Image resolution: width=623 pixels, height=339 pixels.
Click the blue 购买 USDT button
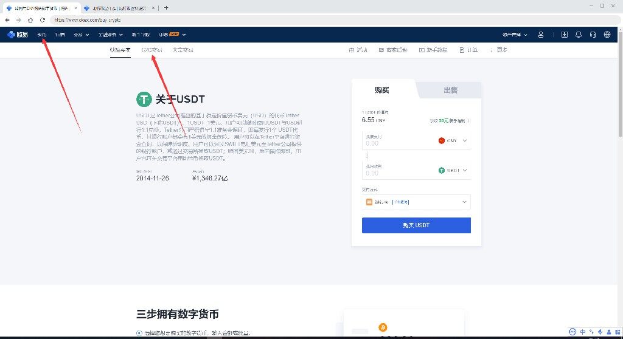(x=416, y=225)
